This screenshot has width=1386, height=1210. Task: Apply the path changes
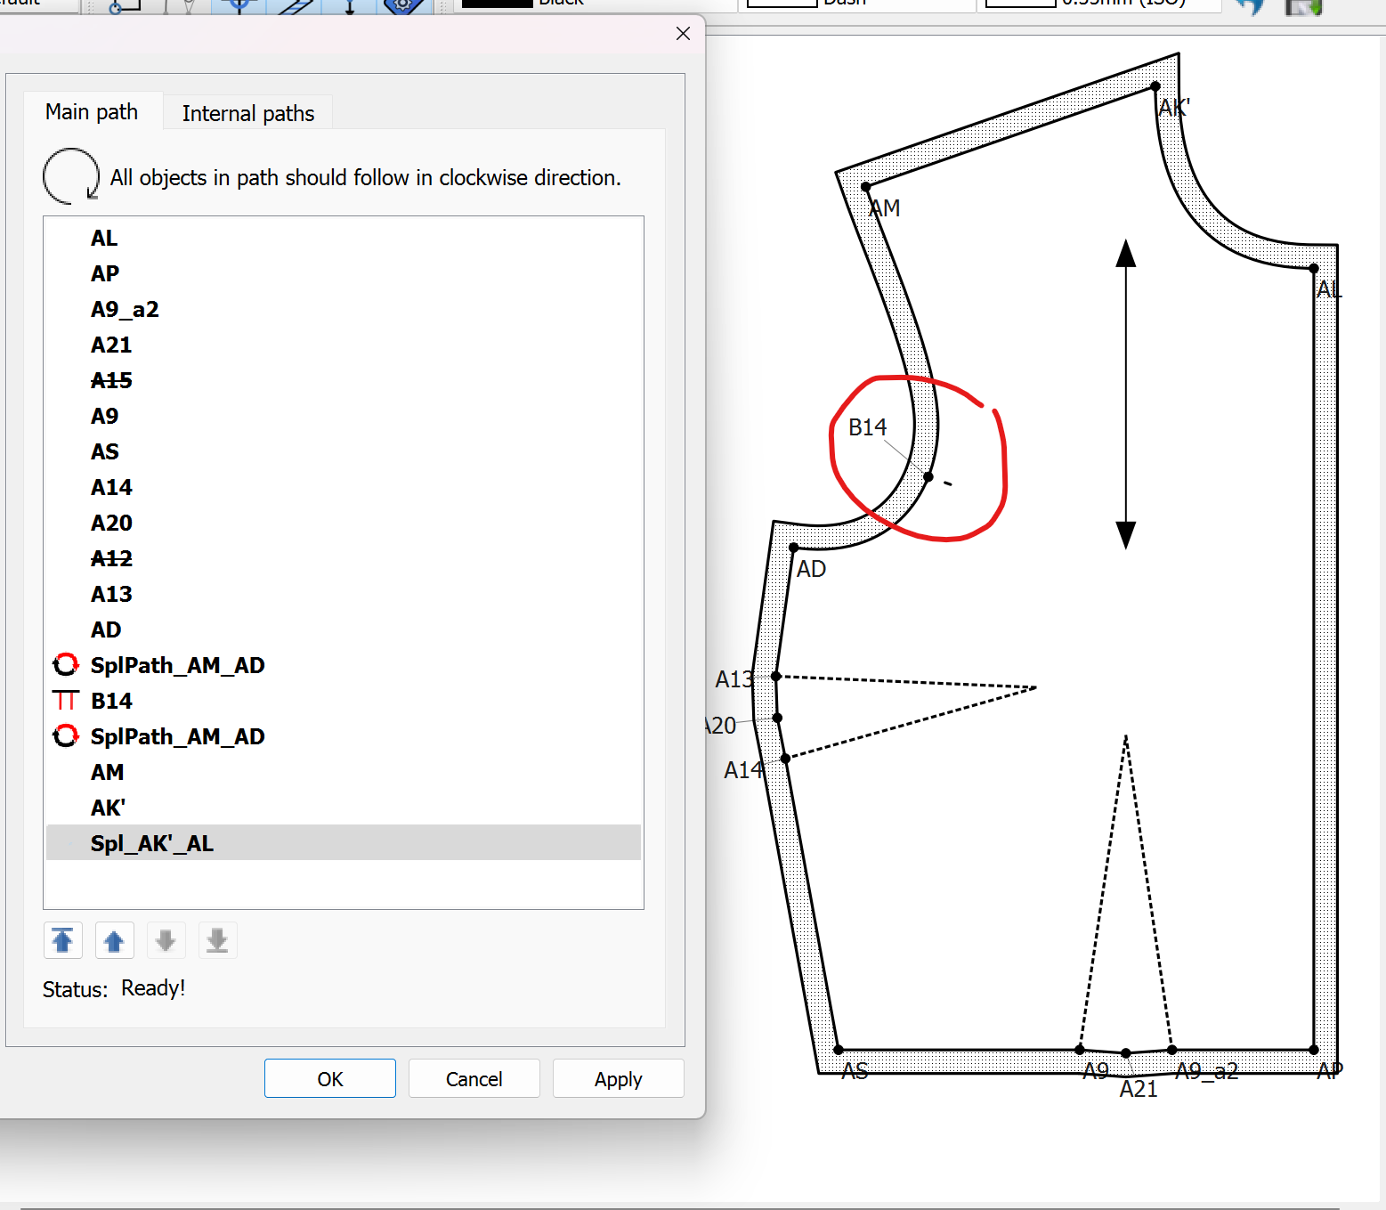click(x=618, y=1079)
